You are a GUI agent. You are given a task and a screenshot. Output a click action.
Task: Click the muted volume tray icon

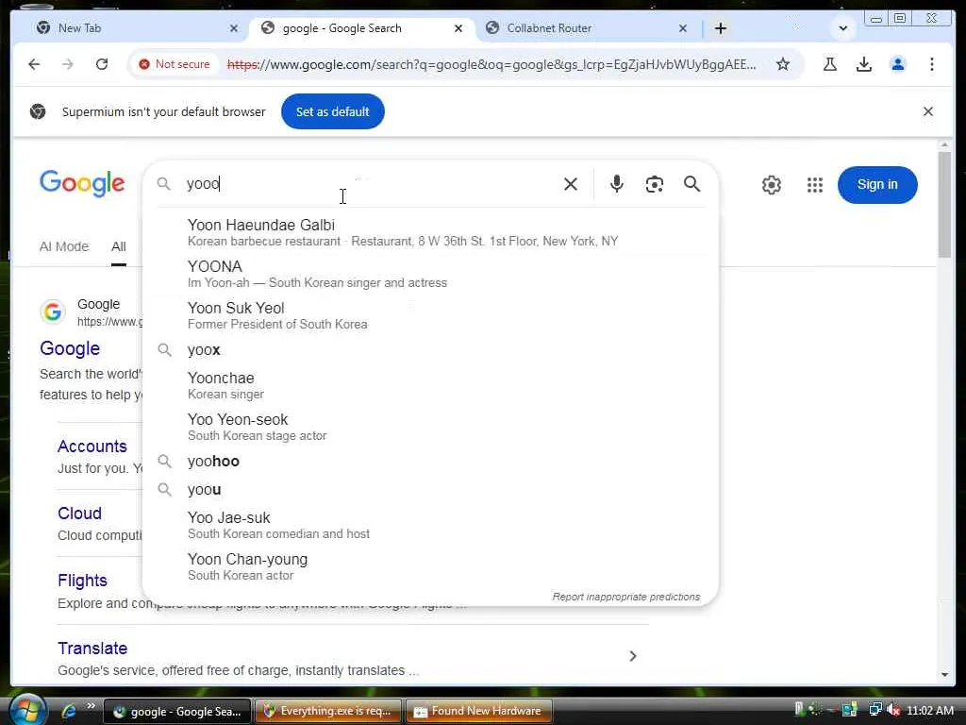point(893,710)
